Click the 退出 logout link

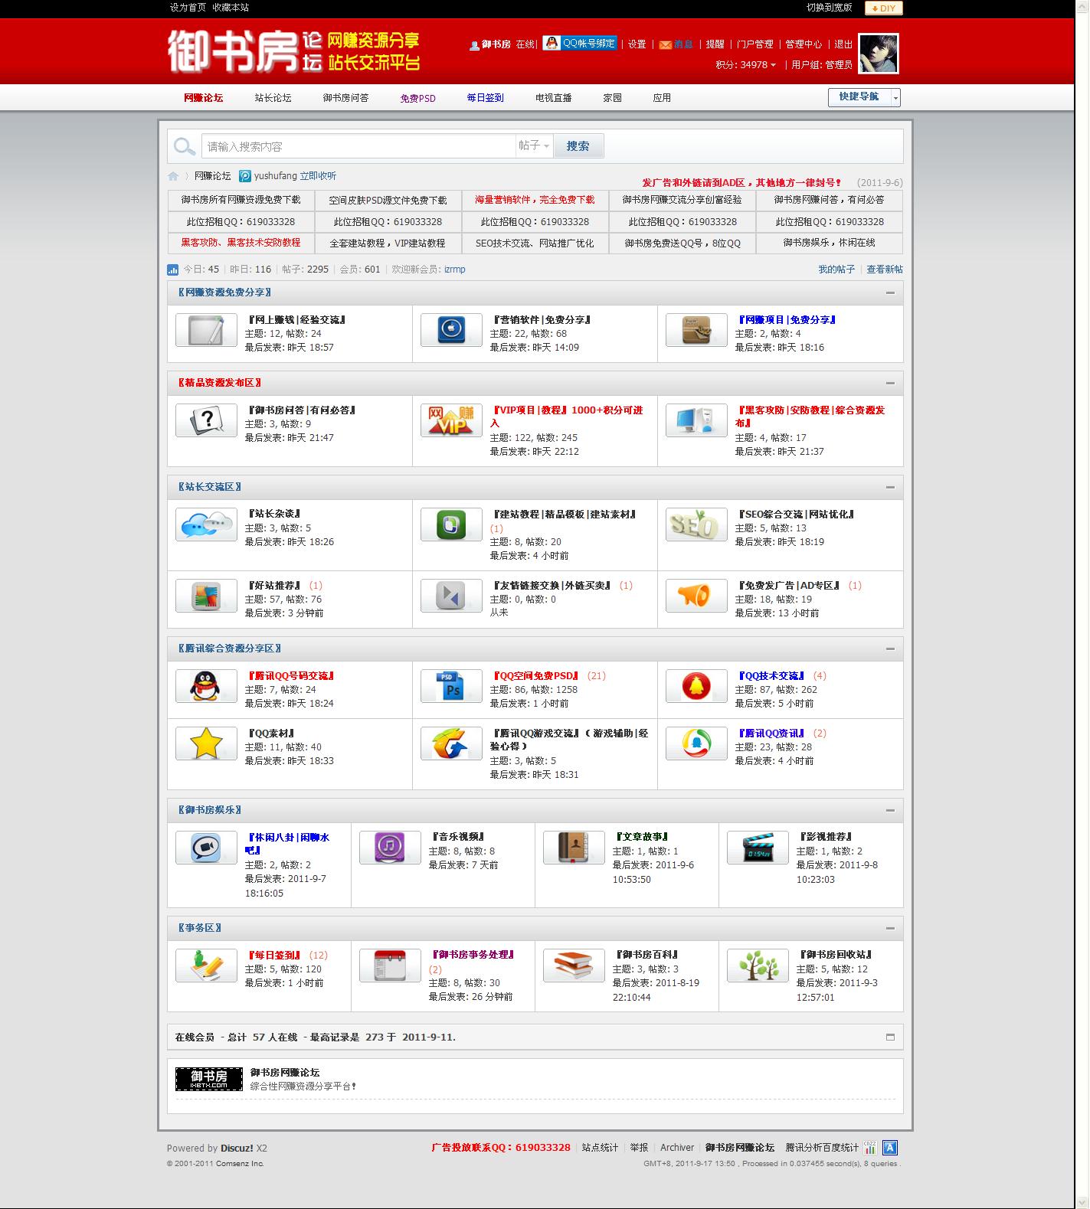[x=843, y=44]
